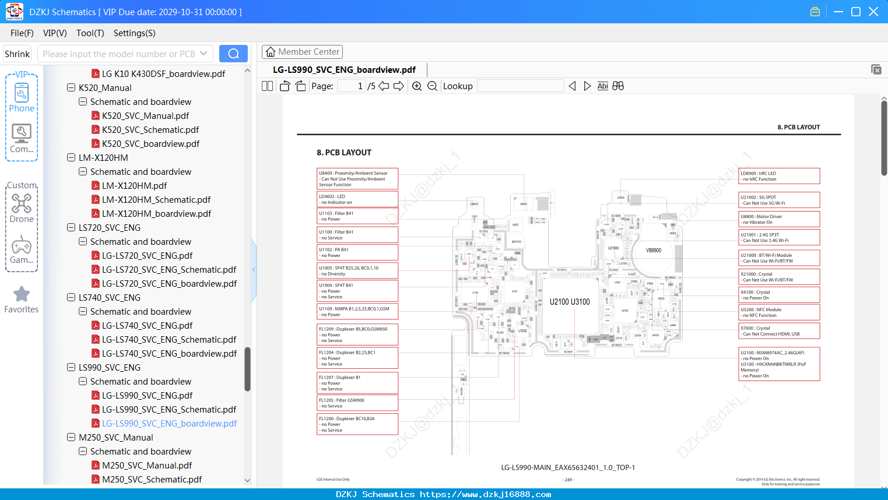Viewport: 888px width, 500px height.
Task: Collapse the LS990_SVC_ENG folder
Action: tap(71, 367)
